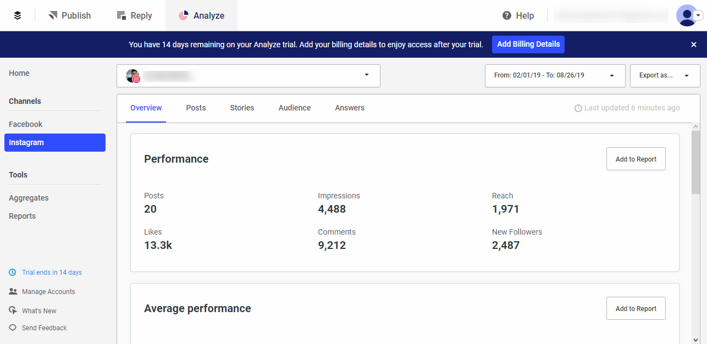Add the Performance section to Report
Viewport: 707px width, 344px height.
(x=636, y=159)
